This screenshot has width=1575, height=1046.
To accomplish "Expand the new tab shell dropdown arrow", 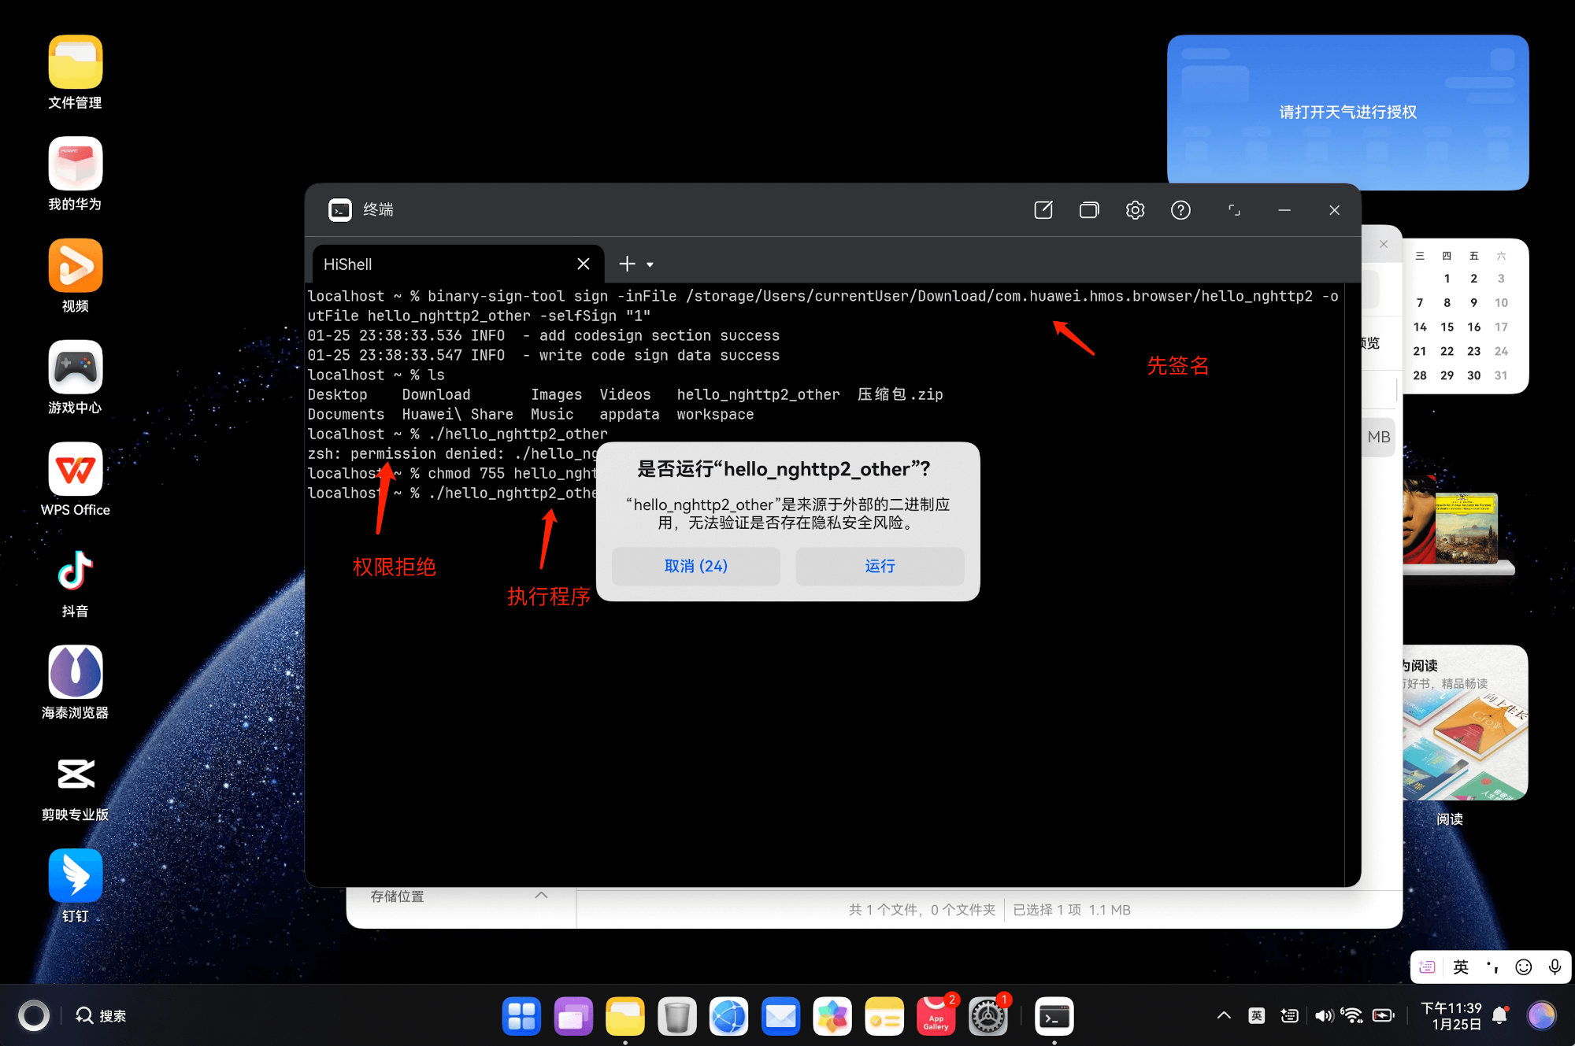I will pyautogui.click(x=650, y=265).
